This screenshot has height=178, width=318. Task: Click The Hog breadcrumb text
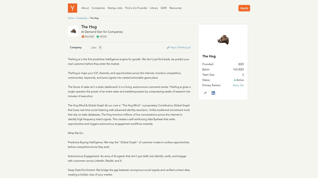(x=94, y=18)
